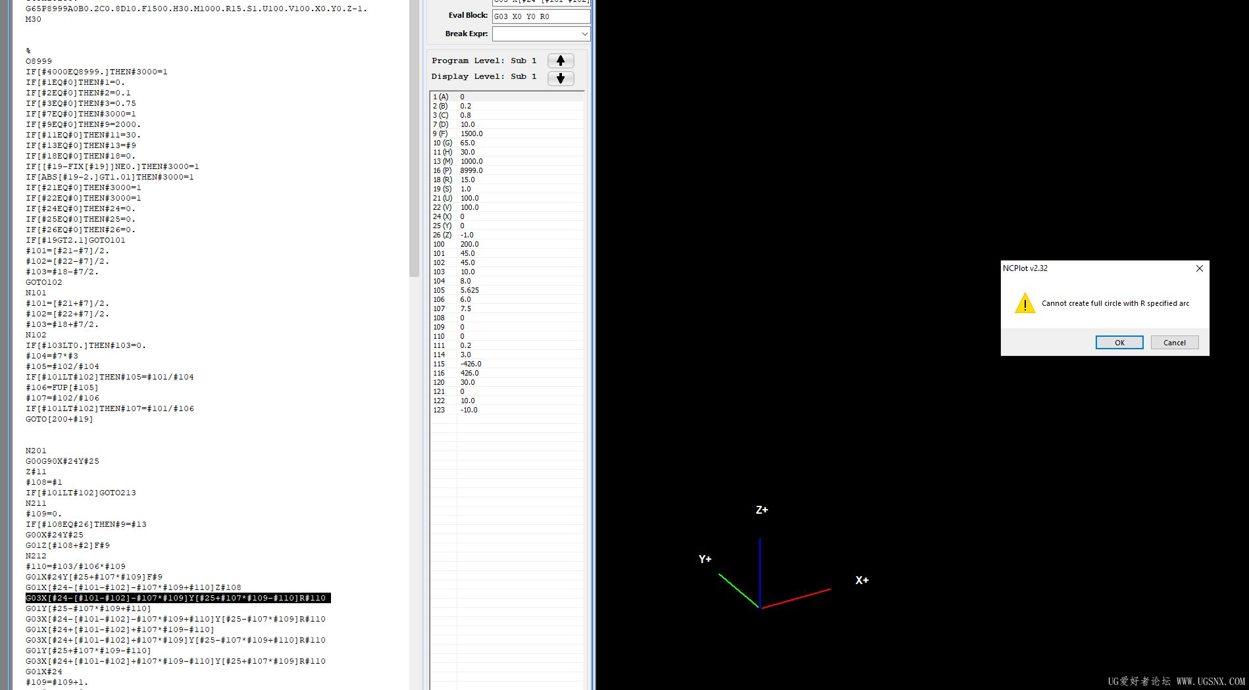This screenshot has width=1249, height=690.
Task: Select the highlighted G03X R#110 line
Action: pyautogui.click(x=178, y=598)
